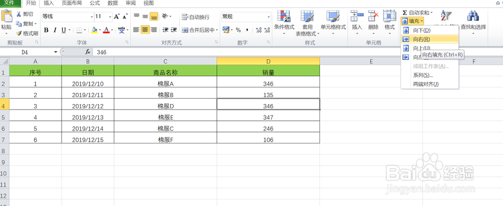Open the Font group dialog launcher

point(127,42)
